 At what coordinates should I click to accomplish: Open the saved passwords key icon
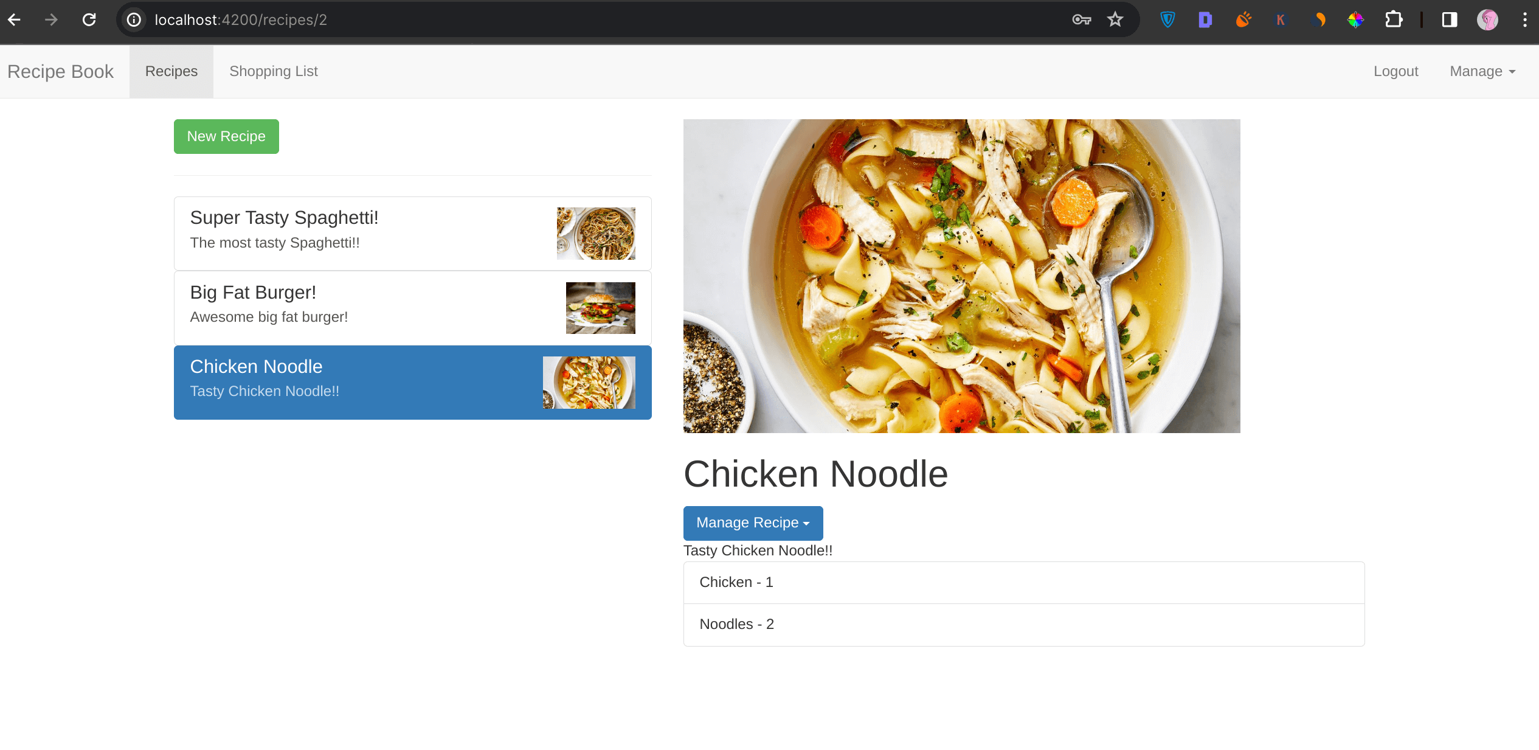pyautogui.click(x=1081, y=19)
